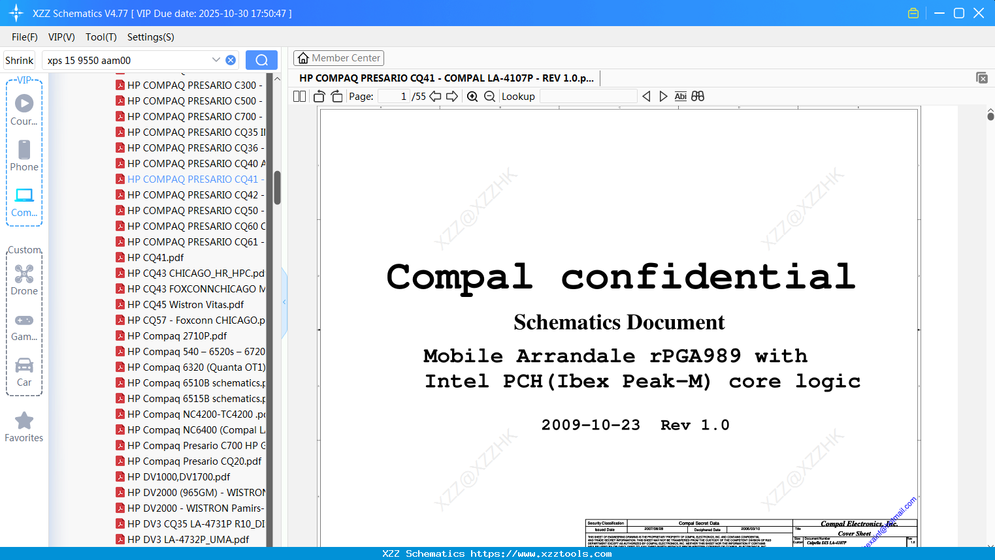Open HP COMPAQ PRESARIO CQ61 file
The height and width of the screenshot is (560, 995).
[189, 241]
